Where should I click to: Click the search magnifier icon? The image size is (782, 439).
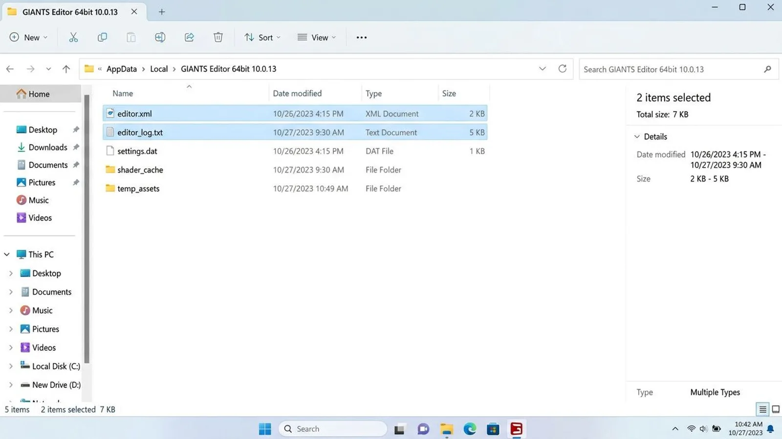(767, 69)
